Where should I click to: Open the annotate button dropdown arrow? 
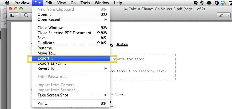[x=228, y=15]
